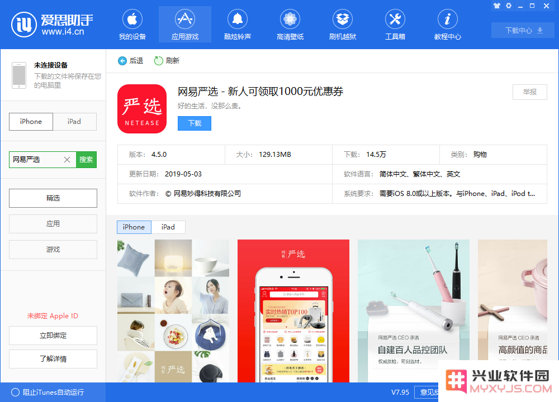Click the app title 网易严选 heading
The image size is (559, 402).
tap(260, 92)
